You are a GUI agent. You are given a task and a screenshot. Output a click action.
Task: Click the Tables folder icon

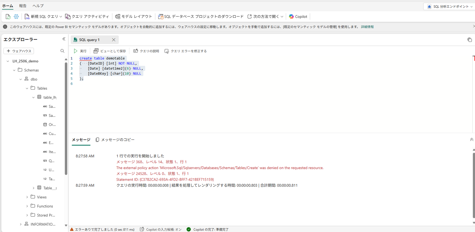(33, 88)
